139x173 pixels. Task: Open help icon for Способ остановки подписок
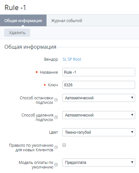tap(56, 100)
